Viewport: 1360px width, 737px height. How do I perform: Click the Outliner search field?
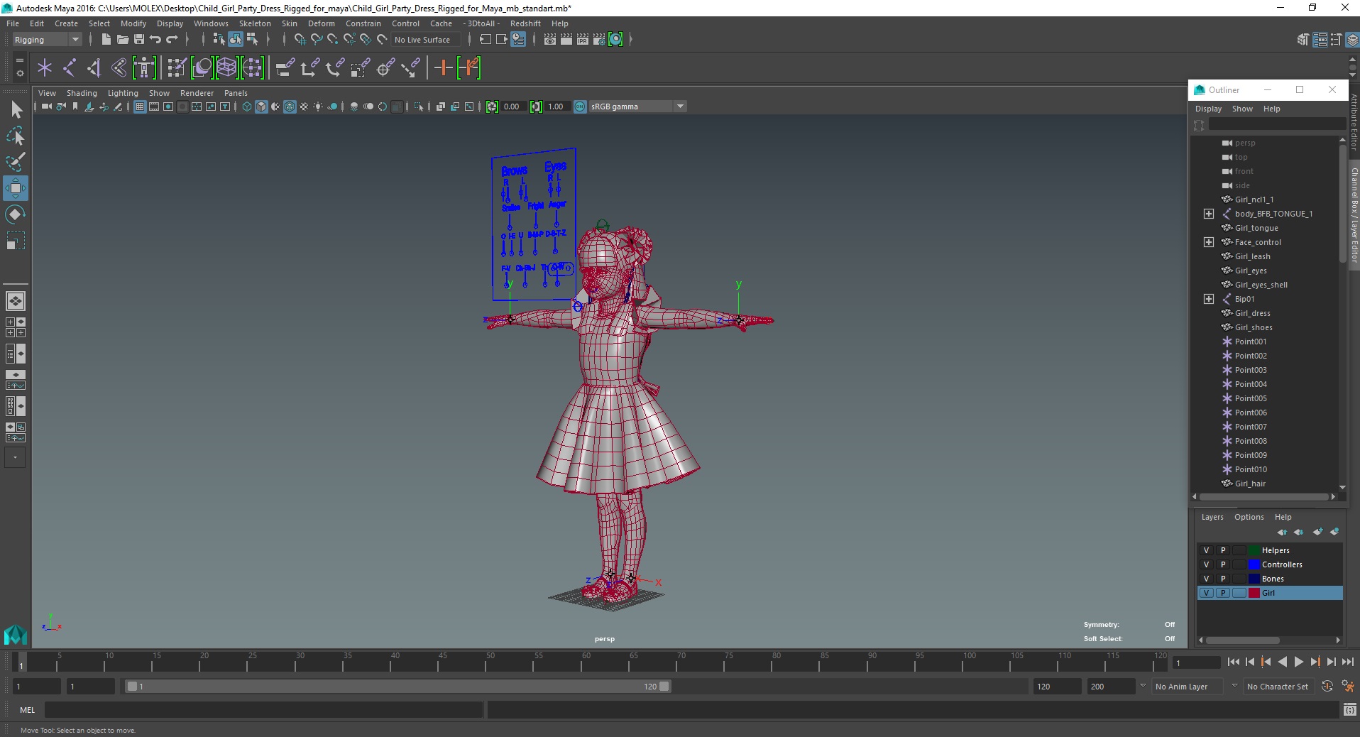tap(1277, 124)
